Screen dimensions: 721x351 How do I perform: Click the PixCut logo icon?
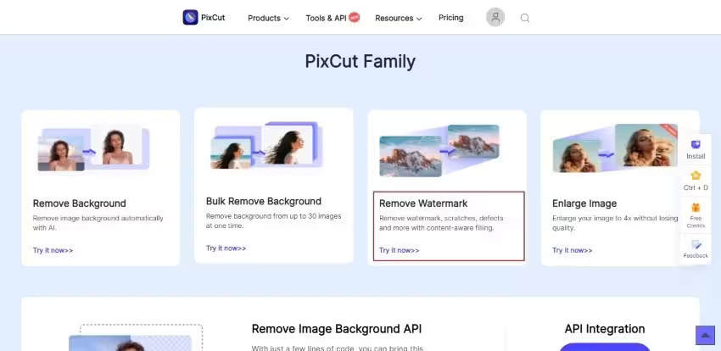click(190, 18)
